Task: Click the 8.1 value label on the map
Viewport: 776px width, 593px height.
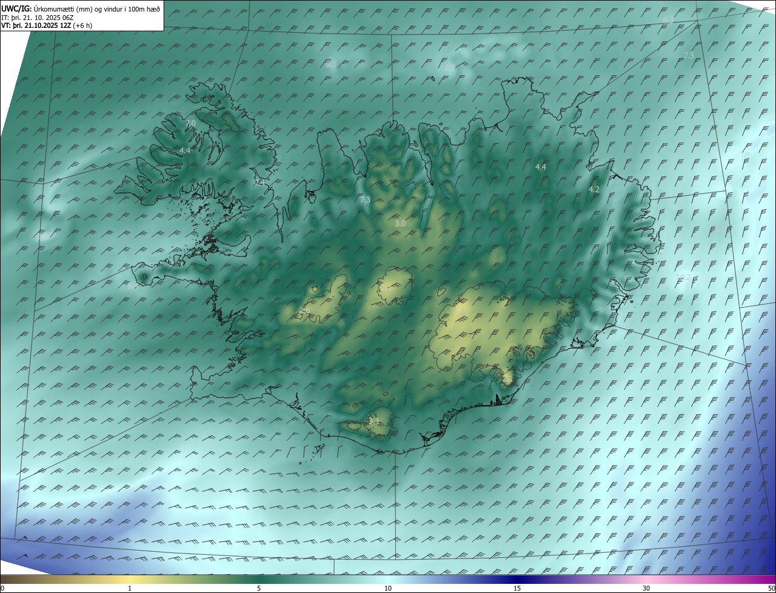Action: coord(331,64)
